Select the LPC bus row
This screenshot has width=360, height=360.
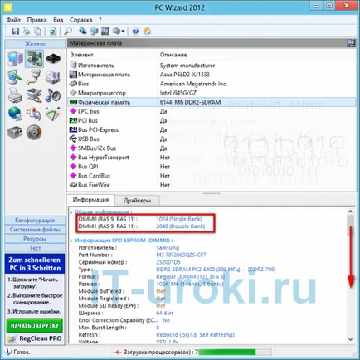point(212,111)
